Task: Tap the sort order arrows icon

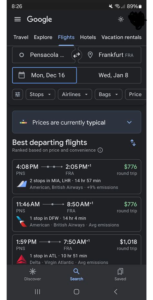Action: tap(133, 143)
